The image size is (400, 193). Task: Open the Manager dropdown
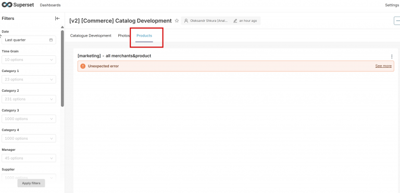click(x=29, y=158)
